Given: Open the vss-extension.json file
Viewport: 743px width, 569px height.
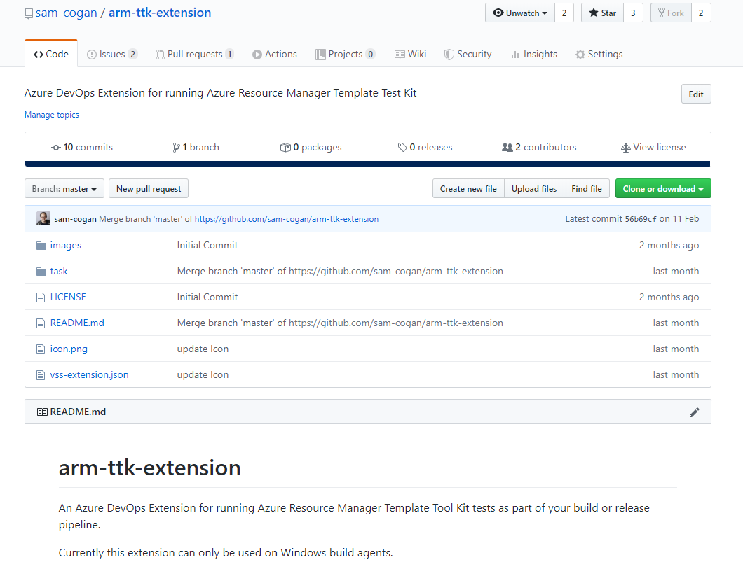Looking at the screenshot, I should (89, 376).
